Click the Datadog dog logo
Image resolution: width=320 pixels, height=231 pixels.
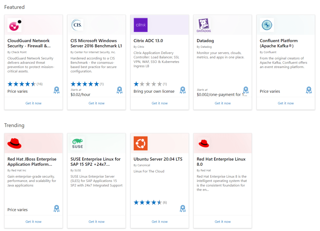click(x=204, y=25)
